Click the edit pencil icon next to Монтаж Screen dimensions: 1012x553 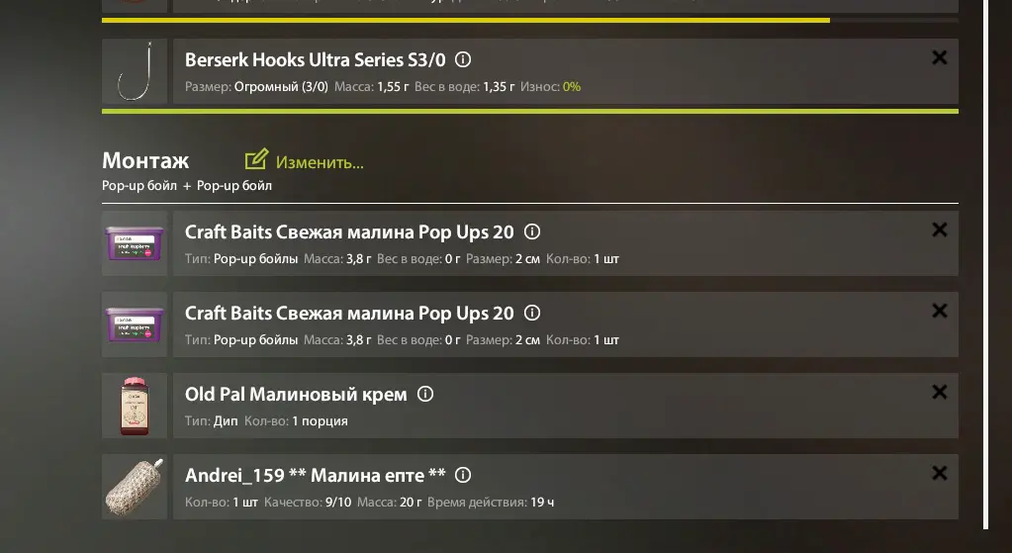[256, 159]
